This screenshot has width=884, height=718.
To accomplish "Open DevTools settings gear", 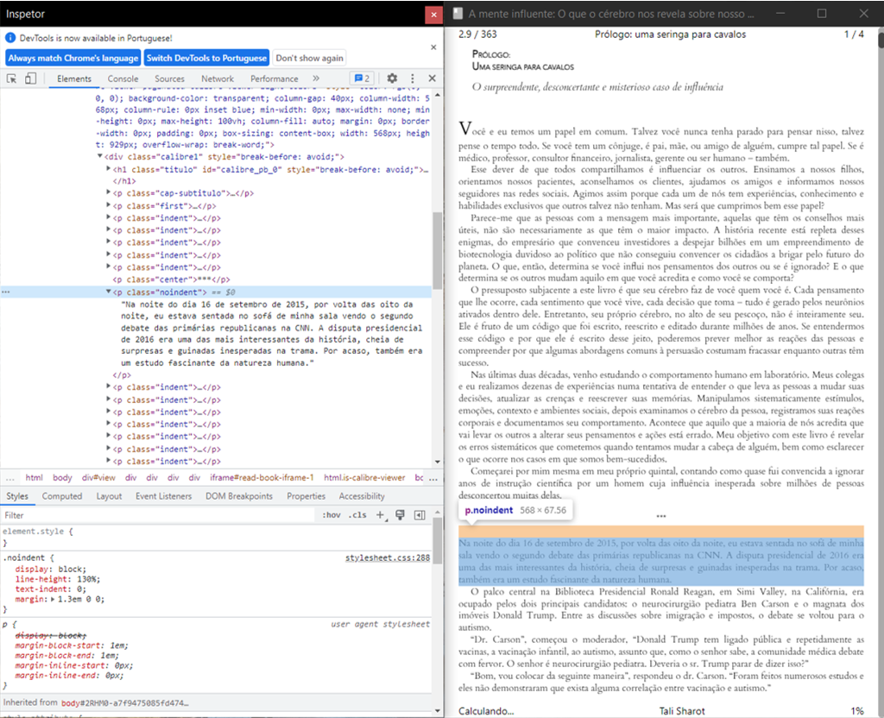I will click(x=392, y=79).
